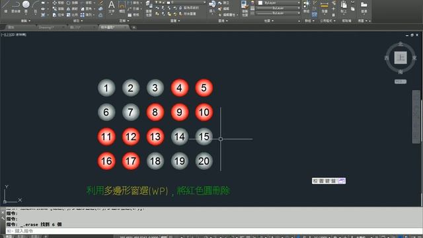The image size is (423, 238).
Task: Select gray circle number 20
Action: click(x=204, y=161)
